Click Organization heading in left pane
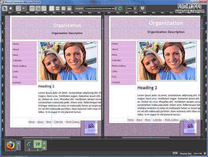Image resolution: width=208 pixels, height=157 pixels. tap(67, 26)
